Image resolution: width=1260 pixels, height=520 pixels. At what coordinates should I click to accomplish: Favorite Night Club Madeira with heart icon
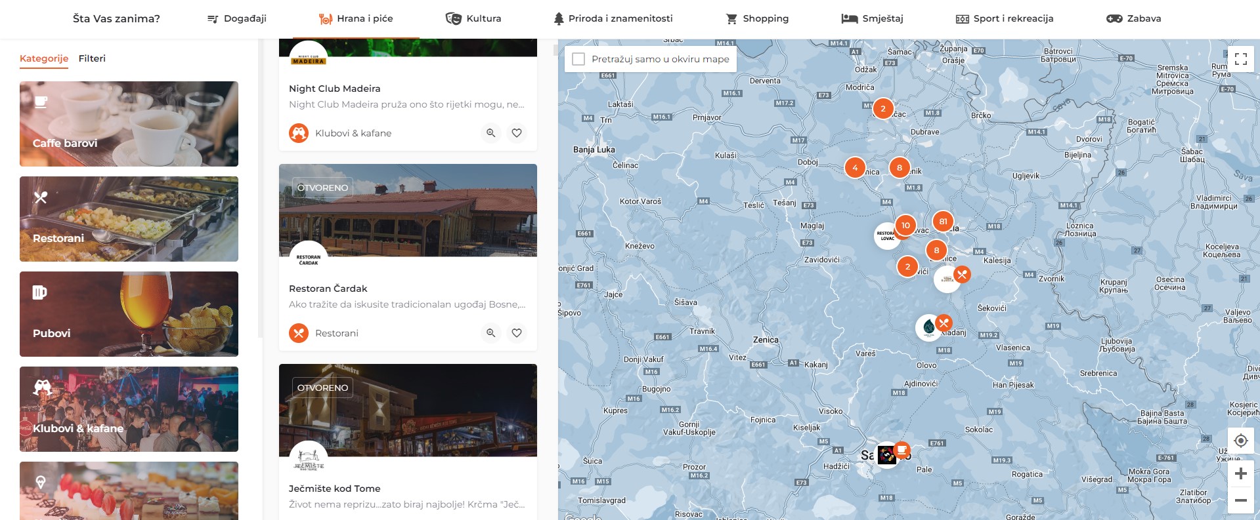tap(517, 133)
